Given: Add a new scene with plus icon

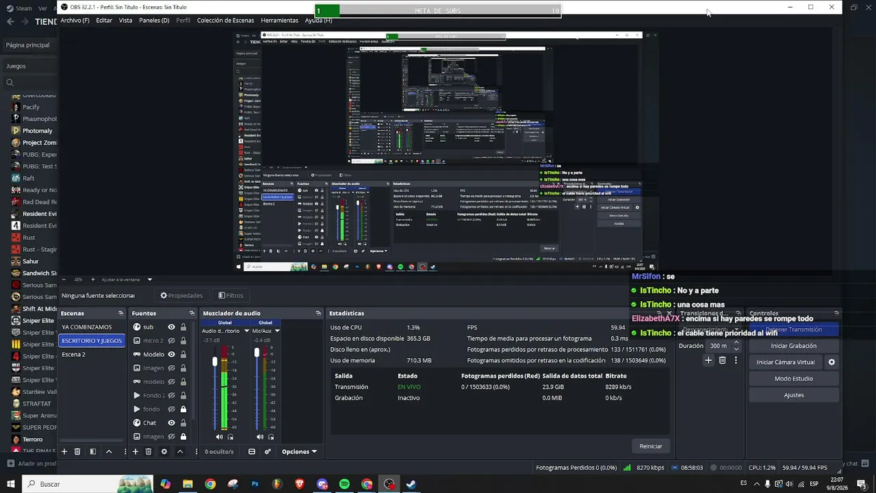Looking at the screenshot, I should pos(64,451).
